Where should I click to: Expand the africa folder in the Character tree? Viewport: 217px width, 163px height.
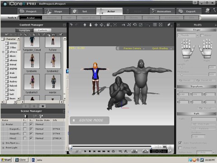pyautogui.click(x=3, y=52)
